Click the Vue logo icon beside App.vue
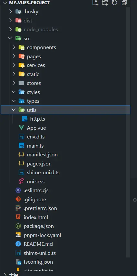Screen dimensions: 137x276 tap(21, 128)
